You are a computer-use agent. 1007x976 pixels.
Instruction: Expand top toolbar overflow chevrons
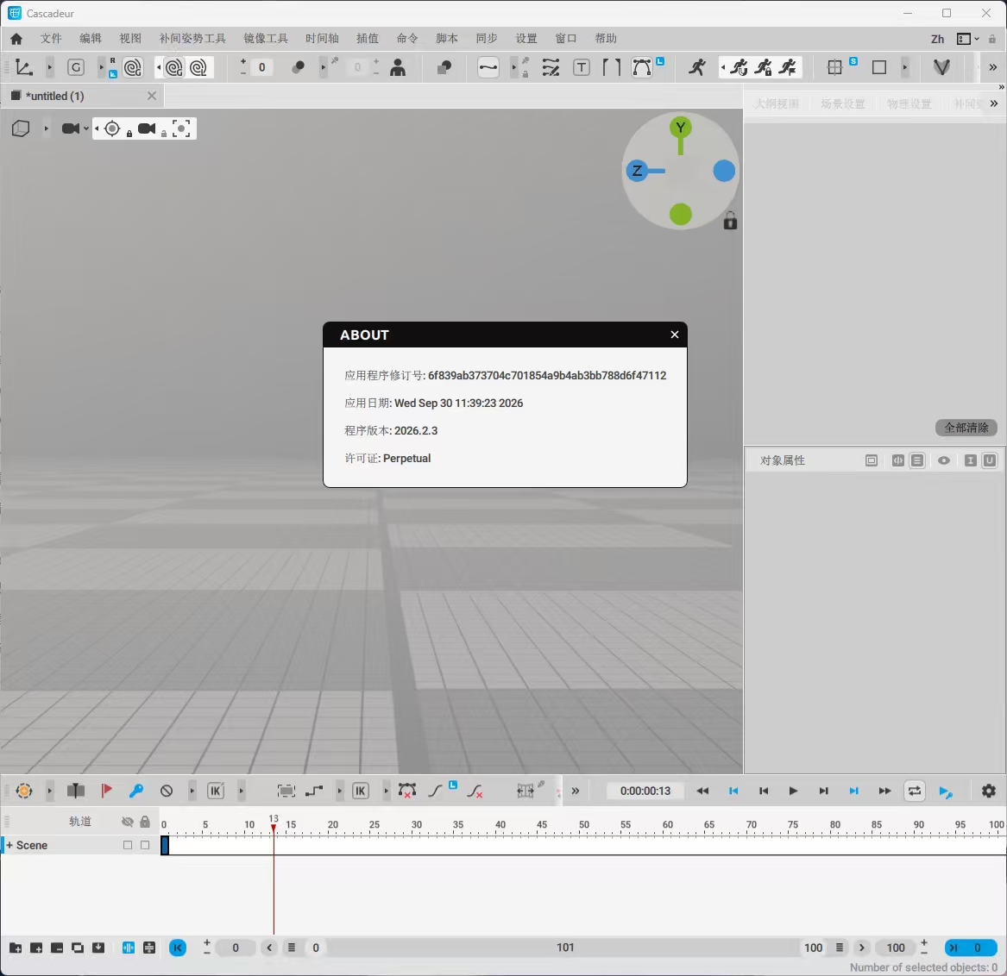tap(993, 67)
